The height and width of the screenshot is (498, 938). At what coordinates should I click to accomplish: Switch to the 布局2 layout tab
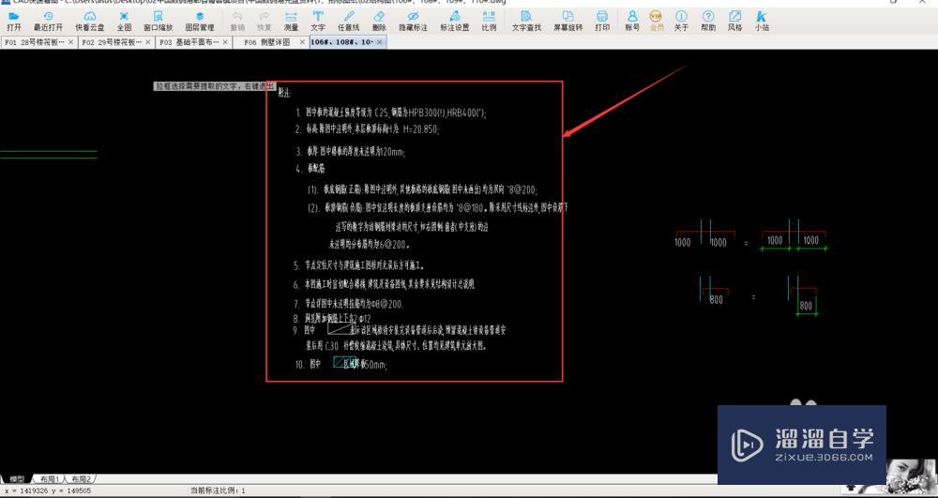click(81, 479)
